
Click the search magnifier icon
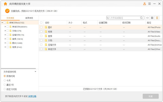coord(141,18)
